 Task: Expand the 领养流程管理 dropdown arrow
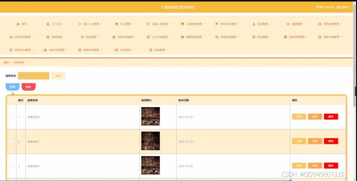point(342,24)
